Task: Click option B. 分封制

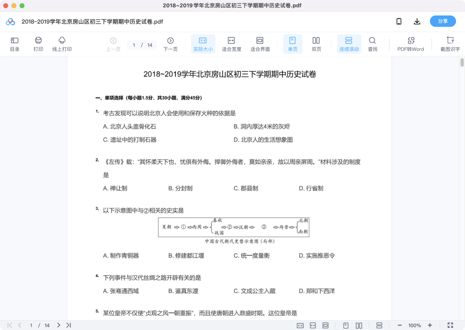Action: [x=180, y=188]
